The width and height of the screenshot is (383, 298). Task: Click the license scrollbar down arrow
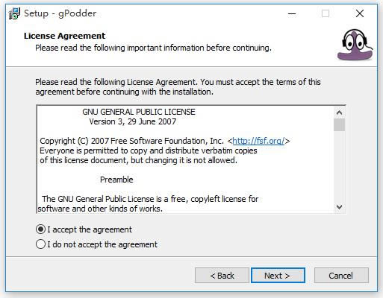pos(339,206)
